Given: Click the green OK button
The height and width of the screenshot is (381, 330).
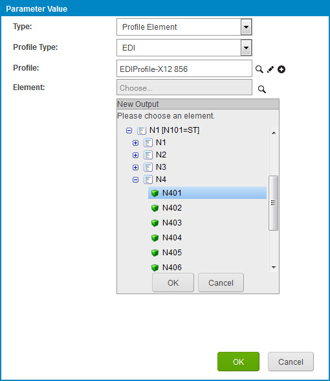Looking at the screenshot, I should tap(238, 362).
